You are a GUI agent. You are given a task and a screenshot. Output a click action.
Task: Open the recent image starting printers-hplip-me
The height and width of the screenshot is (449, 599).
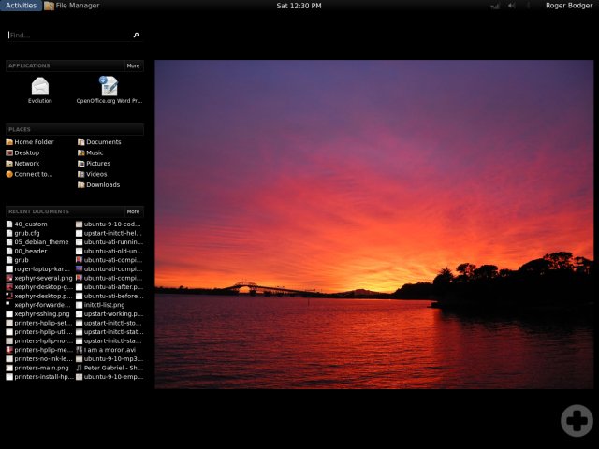coord(39,350)
